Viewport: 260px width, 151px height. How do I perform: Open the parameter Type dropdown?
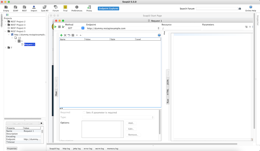coord(118,117)
